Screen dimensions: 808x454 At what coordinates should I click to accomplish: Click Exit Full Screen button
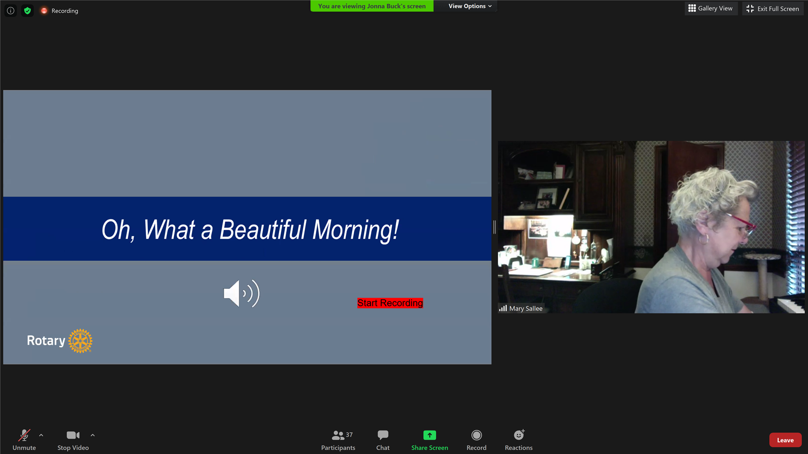pos(772,9)
